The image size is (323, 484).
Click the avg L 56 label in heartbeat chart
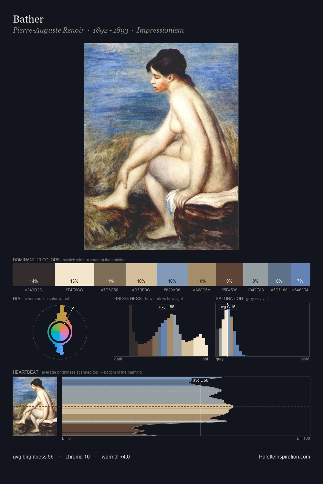pos(201,380)
